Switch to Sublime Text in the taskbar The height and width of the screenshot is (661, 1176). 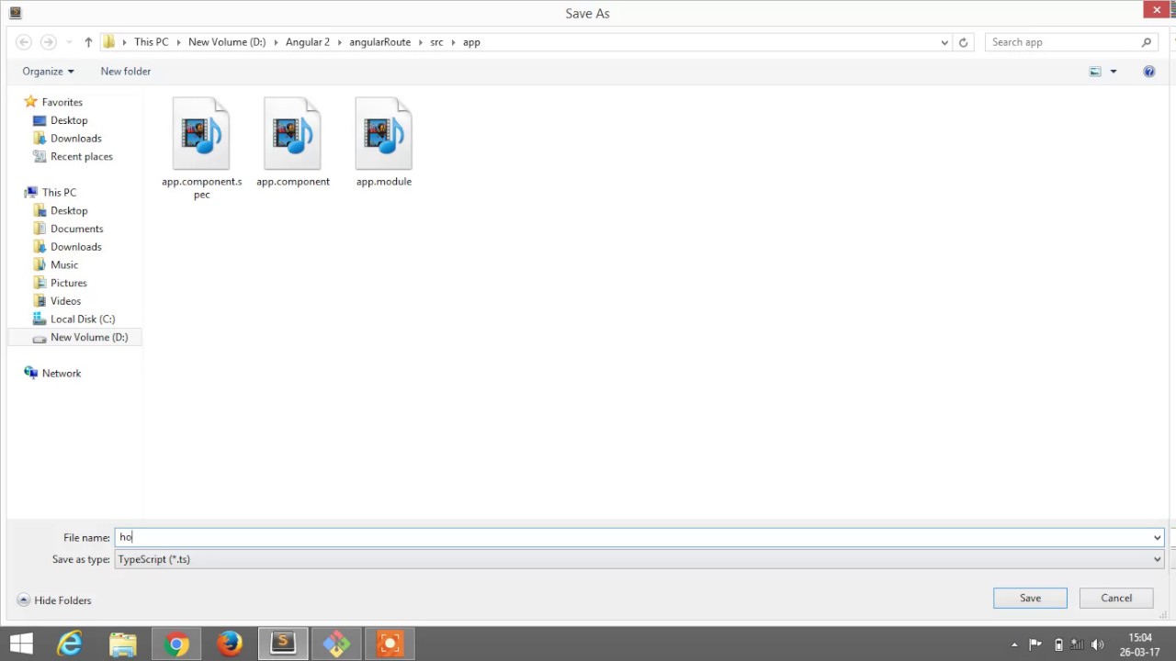tap(283, 644)
